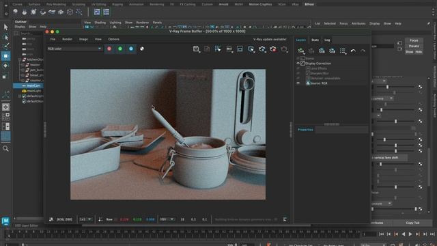Start interactive render with teapot icon

262,49
